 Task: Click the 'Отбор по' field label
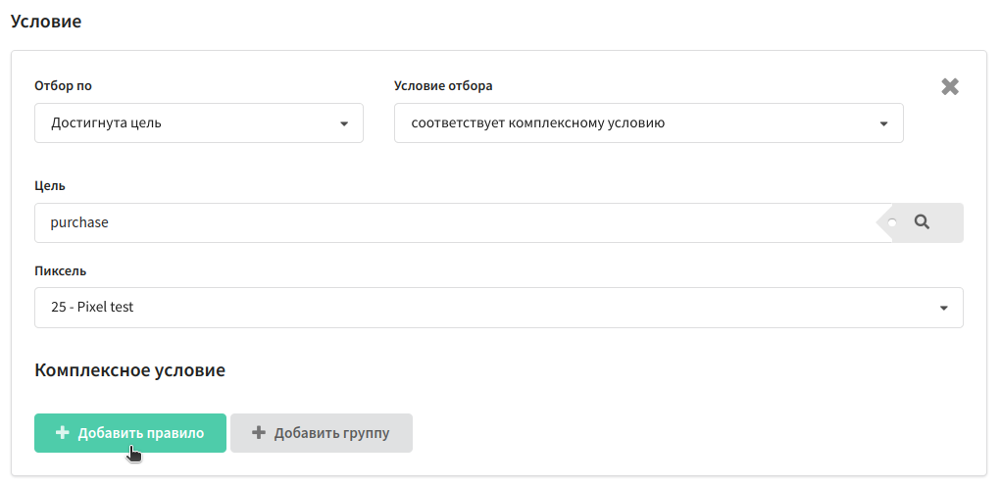[63, 85]
